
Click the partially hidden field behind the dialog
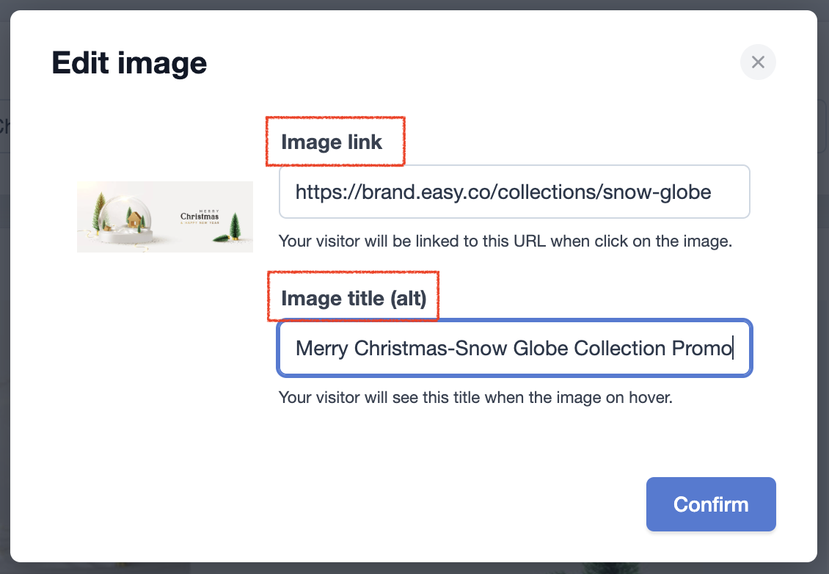4,126
